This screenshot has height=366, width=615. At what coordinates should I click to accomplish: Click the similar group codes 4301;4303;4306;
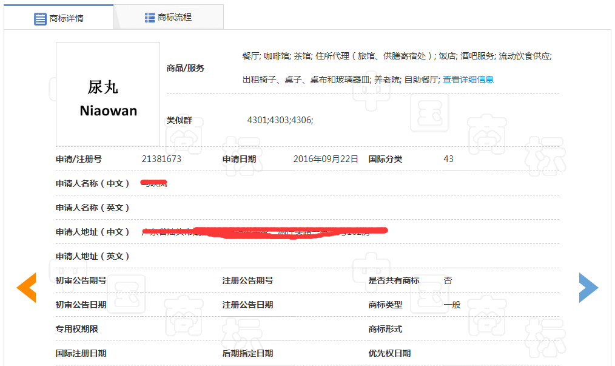[x=280, y=120]
